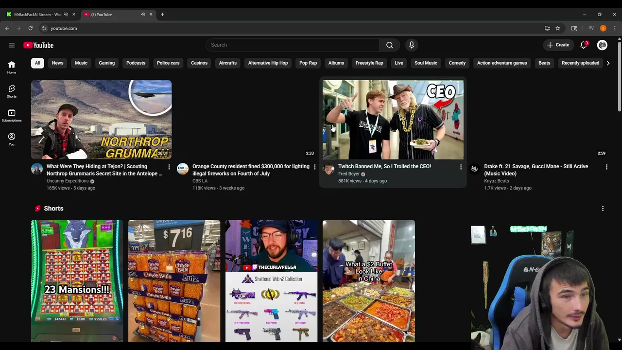The width and height of the screenshot is (622, 350).
Task: Go back in browser history
Action: (x=7, y=28)
